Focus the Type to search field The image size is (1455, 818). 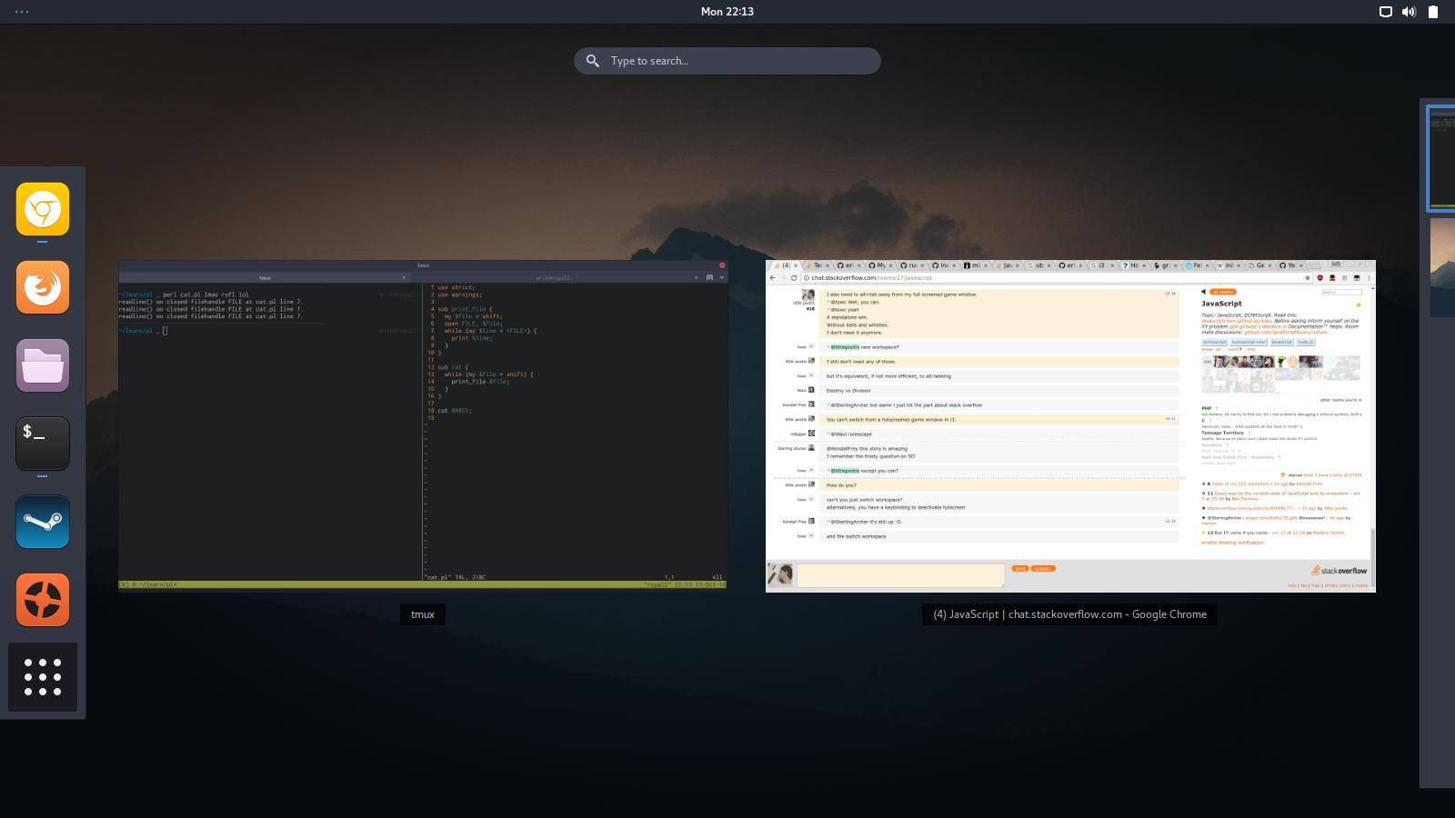click(x=727, y=61)
